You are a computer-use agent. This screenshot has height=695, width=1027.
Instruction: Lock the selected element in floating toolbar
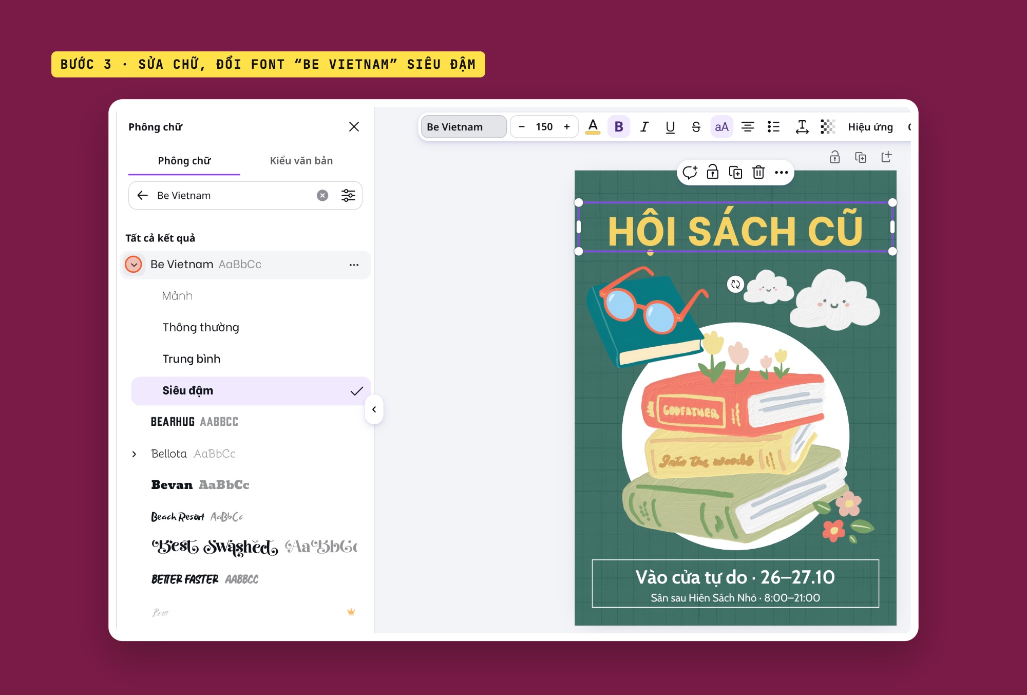click(x=713, y=173)
